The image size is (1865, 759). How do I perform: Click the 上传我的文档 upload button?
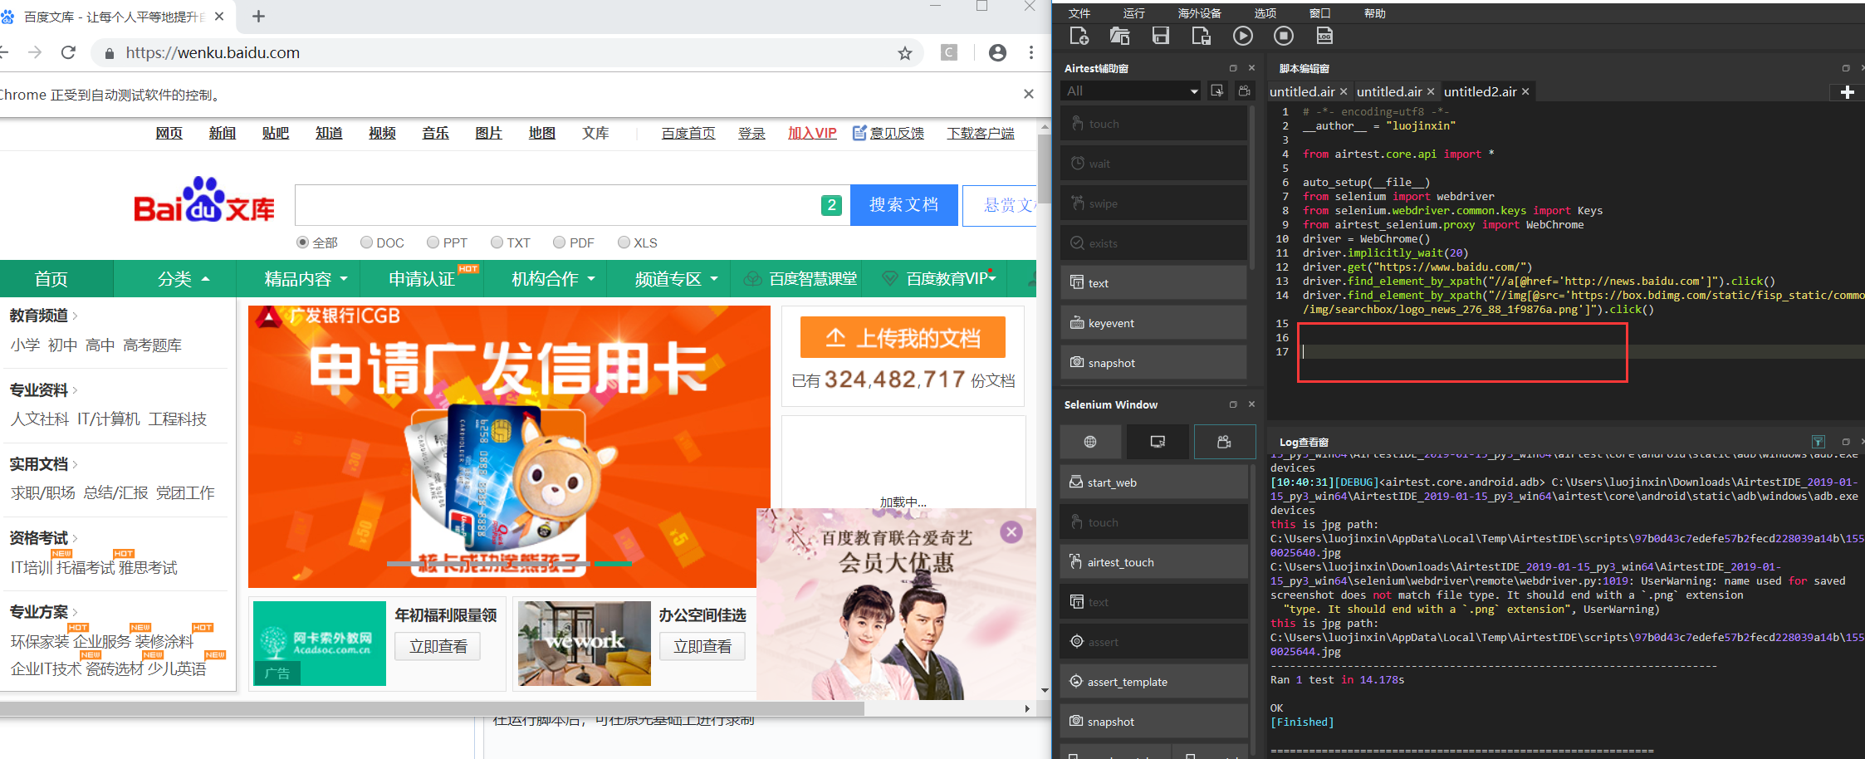point(903,337)
